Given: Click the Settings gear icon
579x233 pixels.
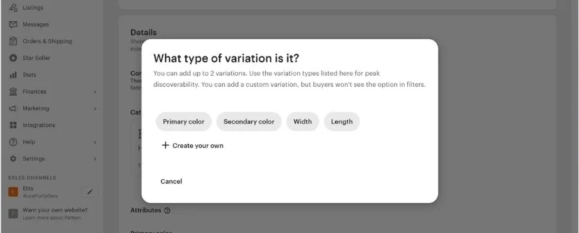Looking at the screenshot, I should [14, 159].
